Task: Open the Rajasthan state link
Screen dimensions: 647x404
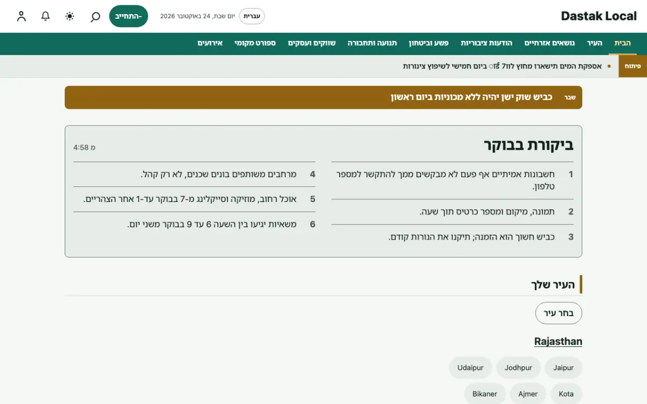Action: (558, 342)
